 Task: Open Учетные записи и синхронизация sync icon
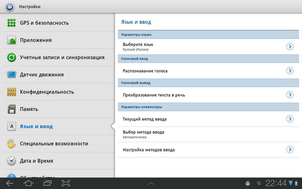[x=12, y=57]
